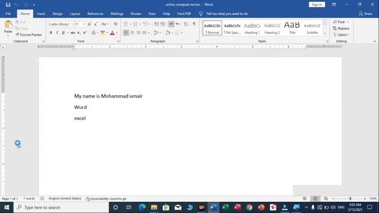Switch to the Insert tab
Image resolution: width=379 pixels, height=213 pixels.
click(41, 14)
